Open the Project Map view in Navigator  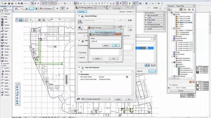coord(181,10)
